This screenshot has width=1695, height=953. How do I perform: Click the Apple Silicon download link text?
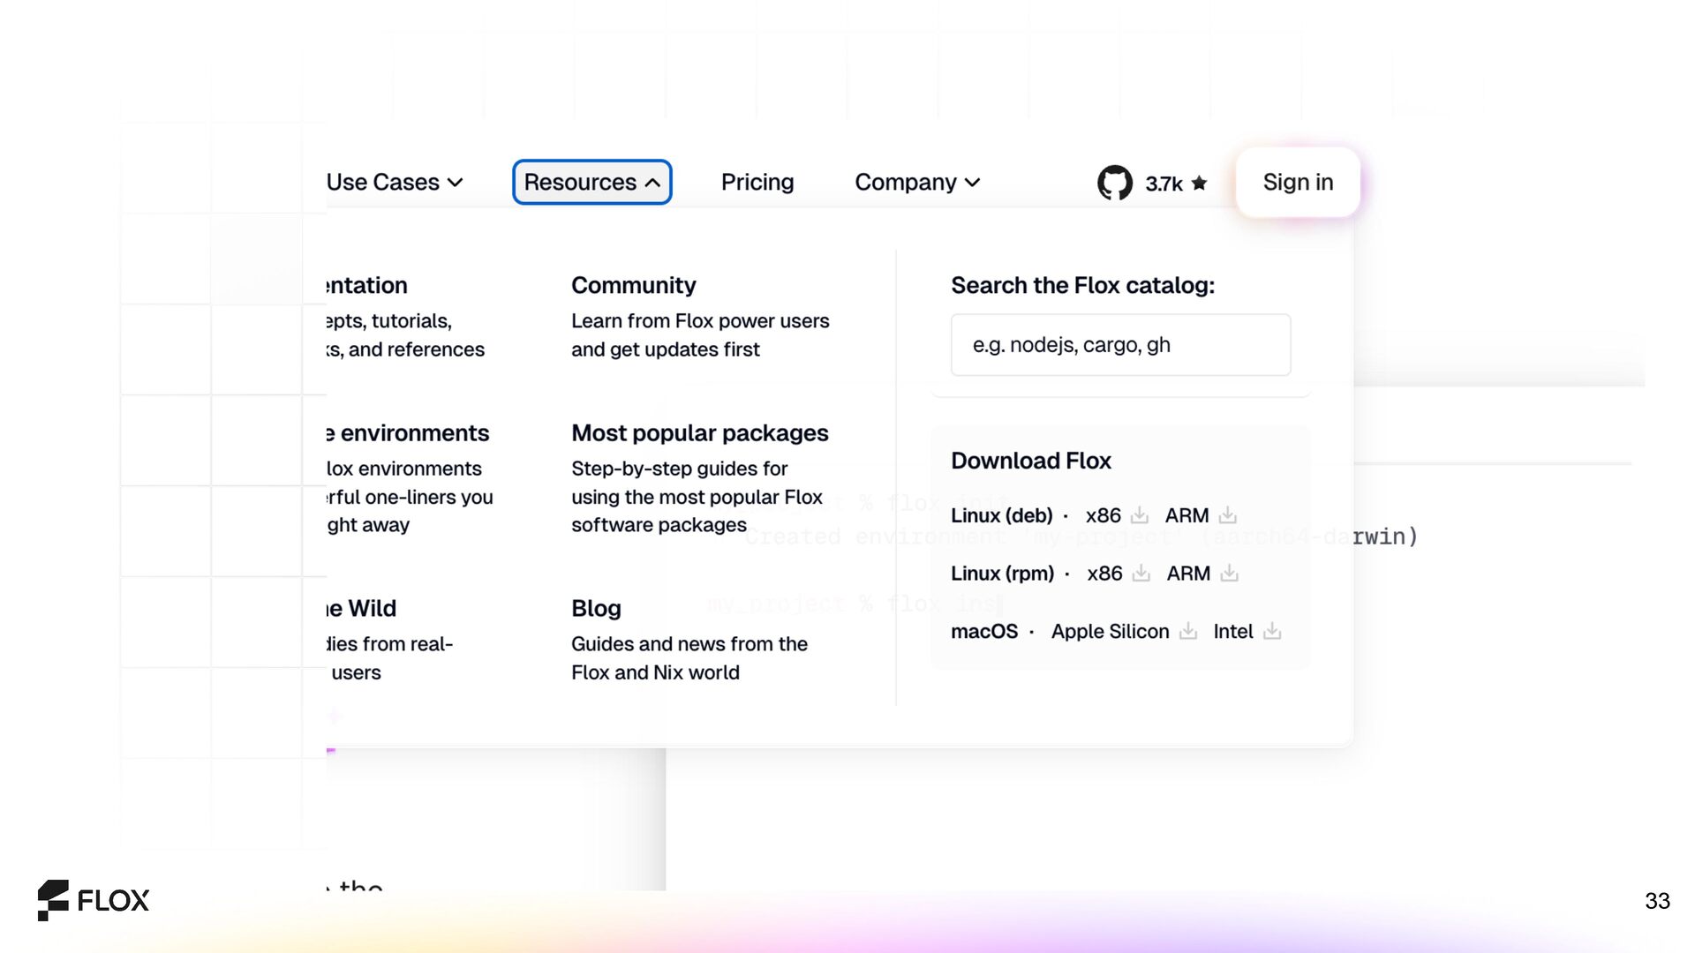click(1109, 632)
